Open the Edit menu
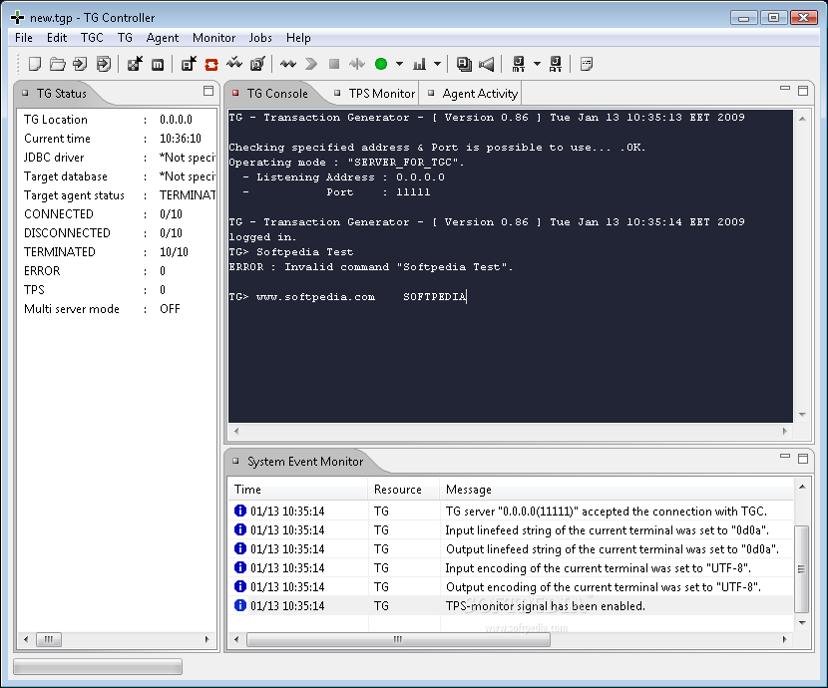Screen dimensions: 828x688 [x=57, y=38]
